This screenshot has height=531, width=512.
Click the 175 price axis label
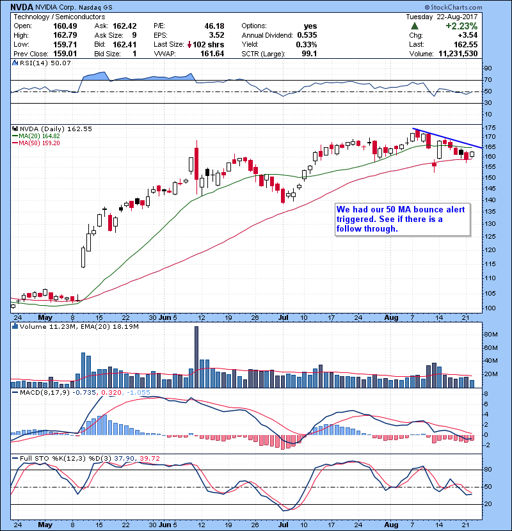490,128
